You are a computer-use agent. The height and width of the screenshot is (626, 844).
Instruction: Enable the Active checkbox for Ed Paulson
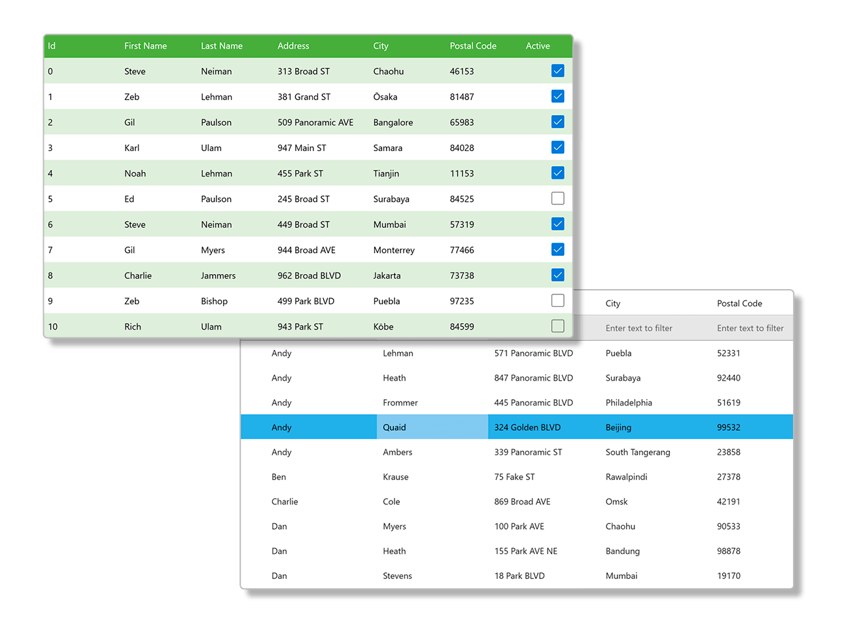tap(557, 198)
